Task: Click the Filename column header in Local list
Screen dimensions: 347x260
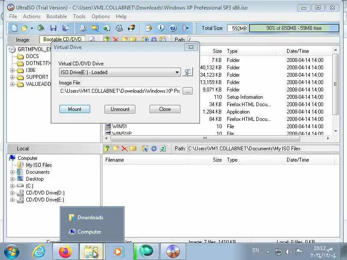Action: click(115, 160)
